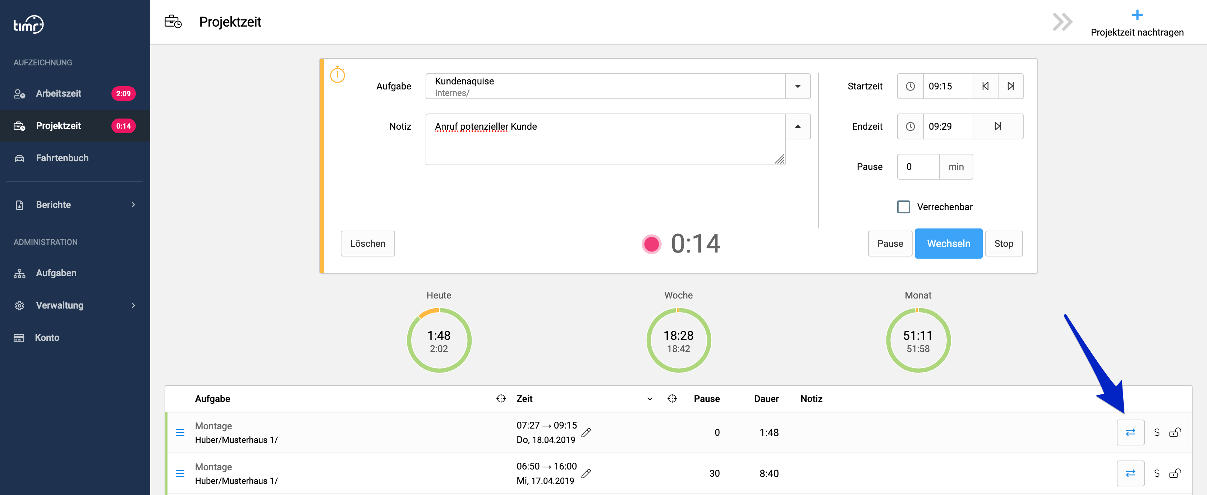Stop the running project time
Viewport: 1207px width, 495px height.
click(x=1004, y=244)
